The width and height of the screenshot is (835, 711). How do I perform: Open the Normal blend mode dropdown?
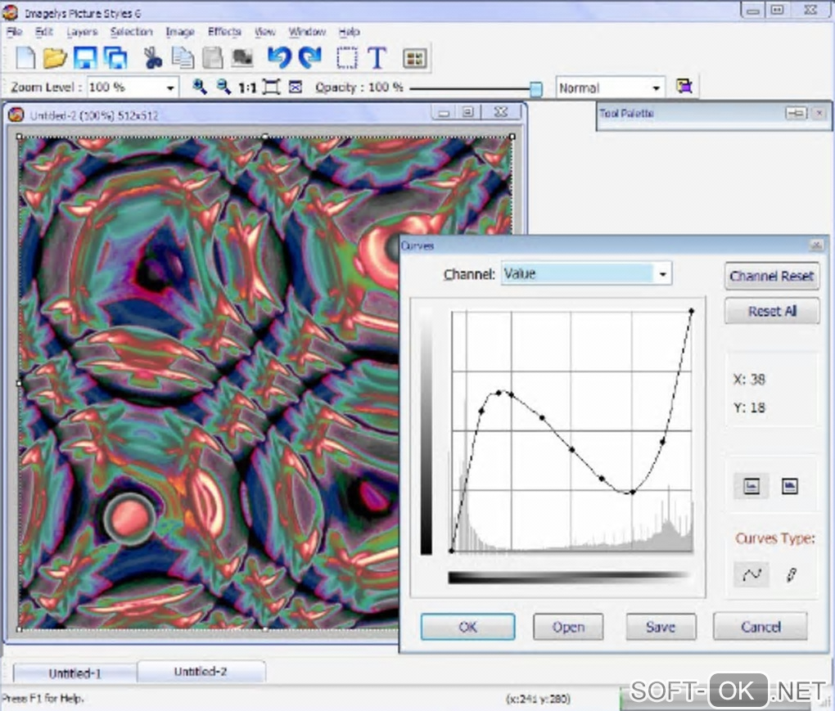pyautogui.click(x=657, y=88)
